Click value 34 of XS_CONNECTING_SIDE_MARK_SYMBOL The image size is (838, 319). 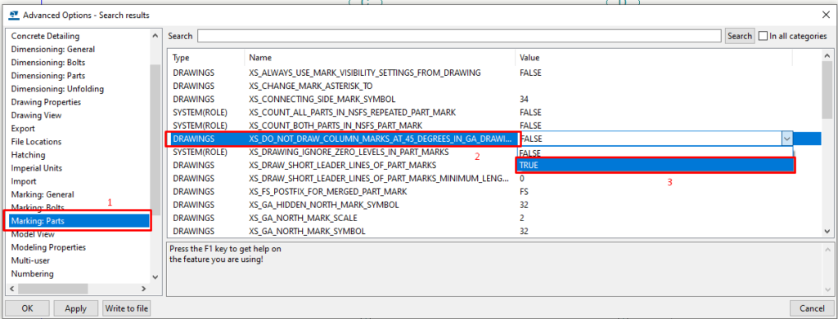pos(524,99)
